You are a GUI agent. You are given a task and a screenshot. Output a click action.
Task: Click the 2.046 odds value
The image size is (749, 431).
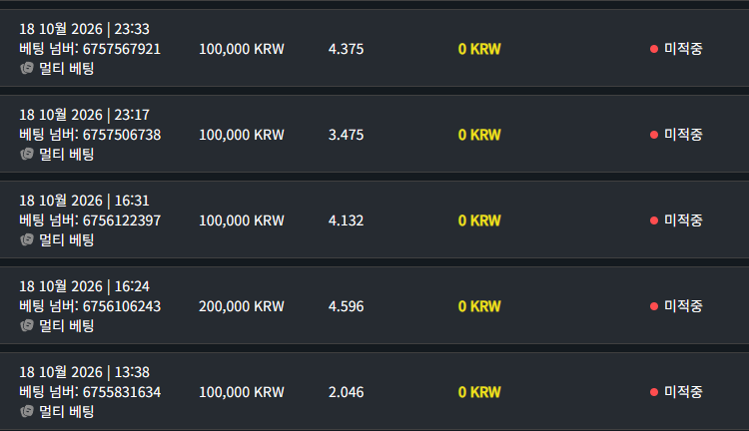pyautogui.click(x=346, y=392)
